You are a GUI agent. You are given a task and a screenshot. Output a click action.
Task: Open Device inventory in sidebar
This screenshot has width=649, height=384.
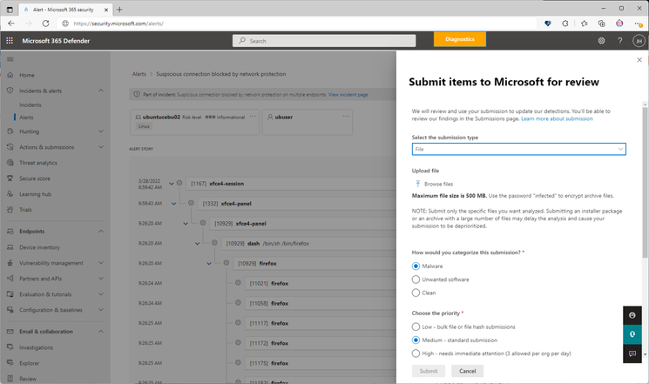click(x=39, y=247)
